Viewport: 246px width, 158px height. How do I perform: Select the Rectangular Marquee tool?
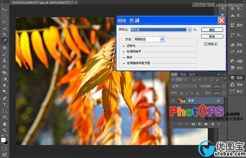pyautogui.click(x=5, y=16)
